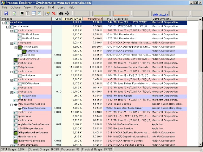Collapse the nvvsvc.exe PID 832 node
203x152 pixels.
[x=11, y=43]
